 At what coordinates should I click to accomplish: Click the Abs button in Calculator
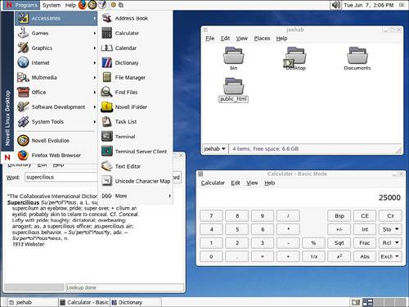click(365, 256)
